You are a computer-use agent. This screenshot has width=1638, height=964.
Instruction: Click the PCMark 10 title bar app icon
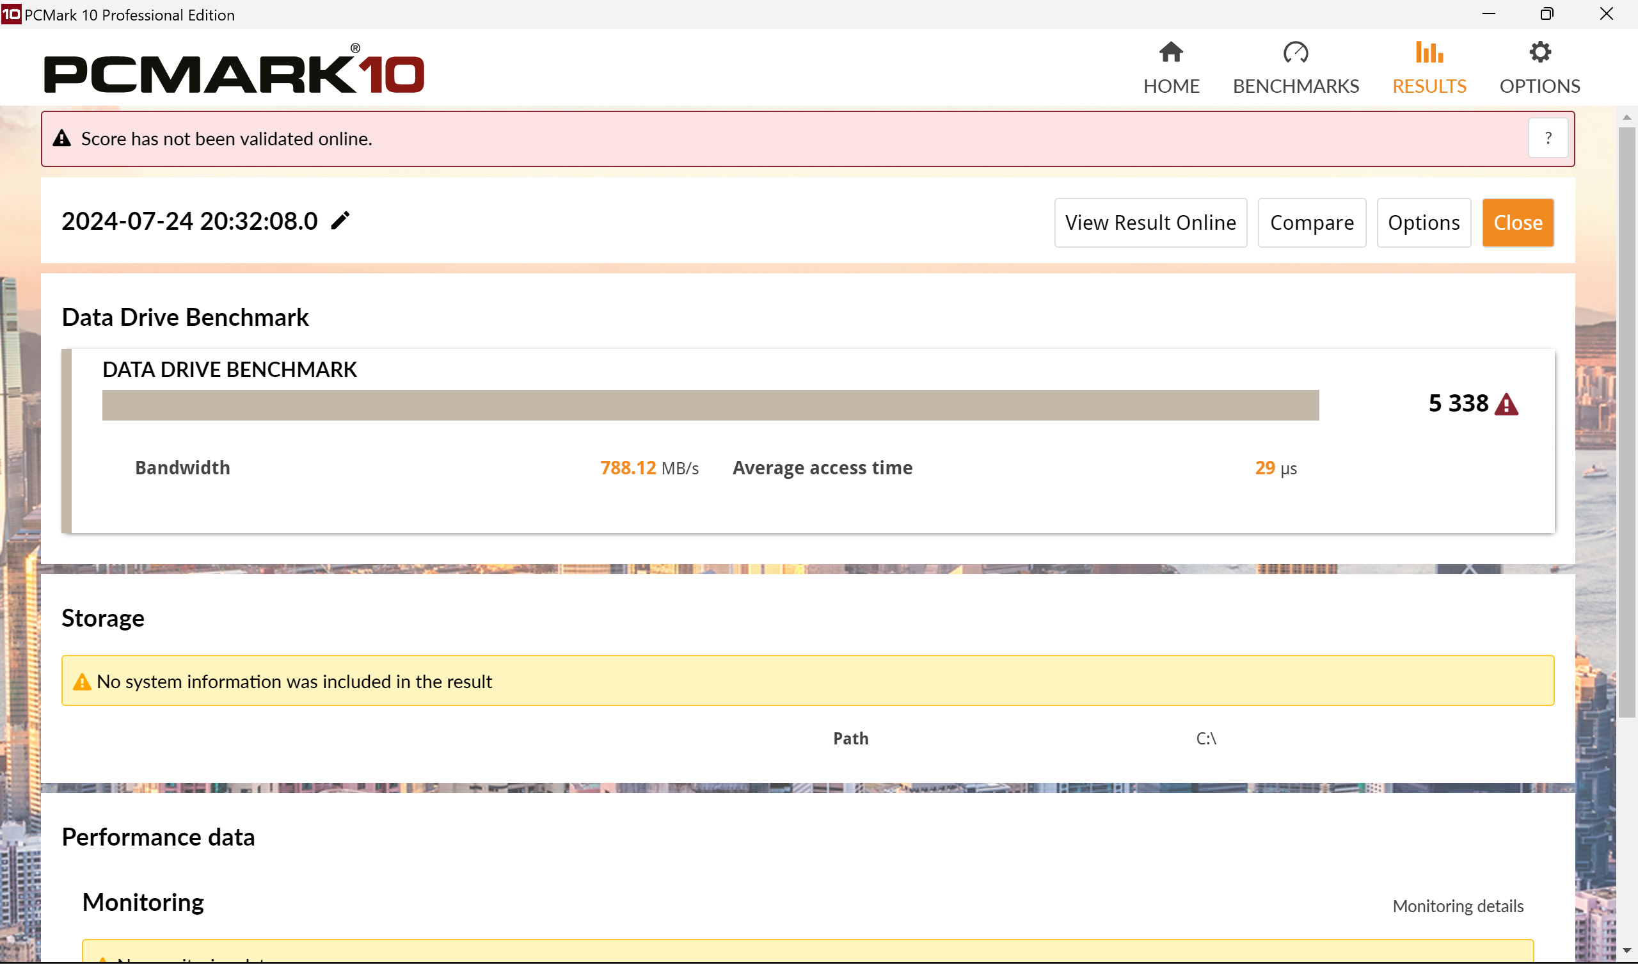(11, 13)
